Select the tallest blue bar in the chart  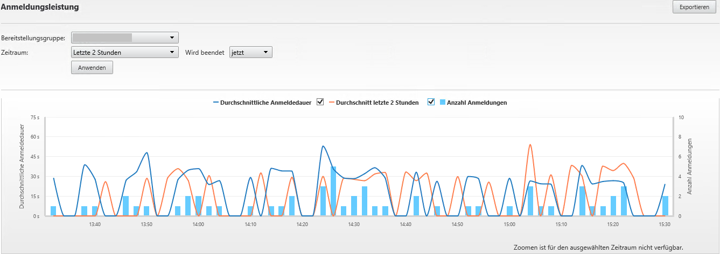[x=334, y=191]
